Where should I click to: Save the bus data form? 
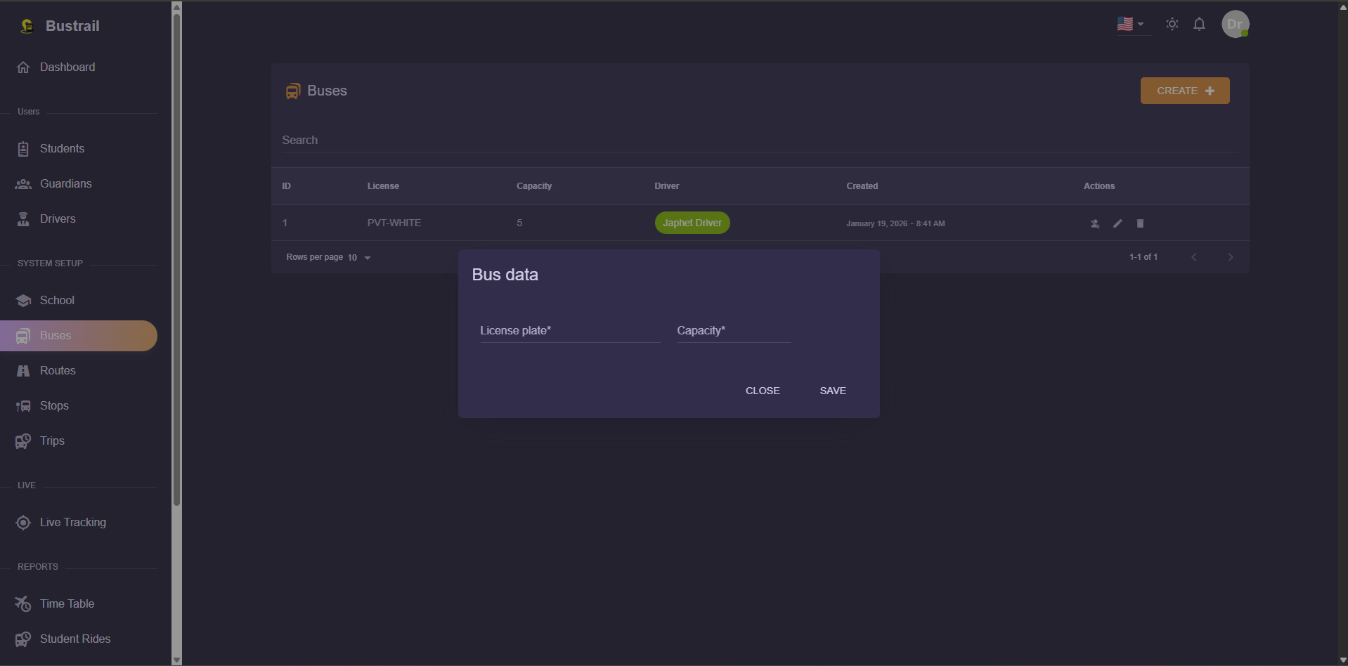(x=833, y=391)
